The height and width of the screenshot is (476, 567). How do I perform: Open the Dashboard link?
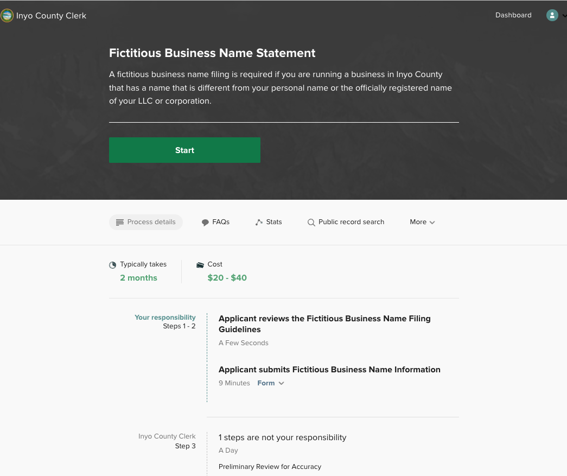(x=513, y=15)
